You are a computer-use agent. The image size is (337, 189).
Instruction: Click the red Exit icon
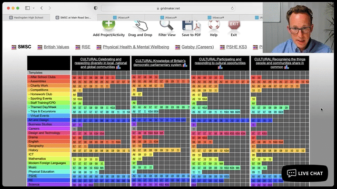pyautogui.click(x=234, y=25)
